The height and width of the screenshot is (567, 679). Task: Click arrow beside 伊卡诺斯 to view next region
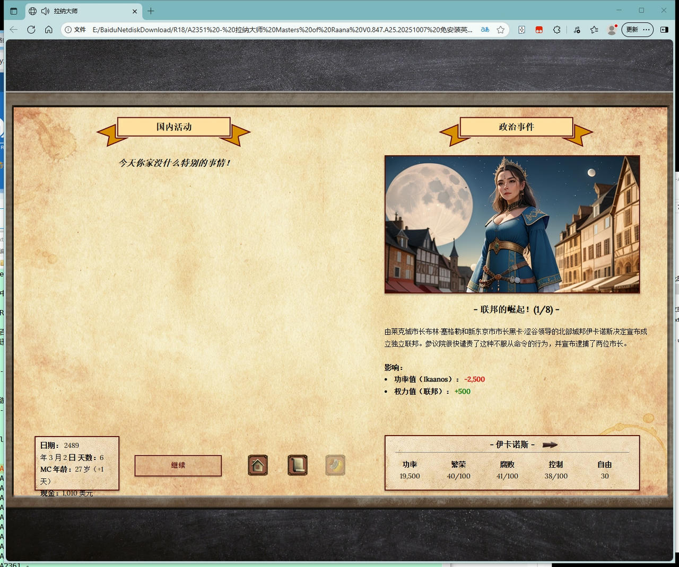(x=551, y=445)
